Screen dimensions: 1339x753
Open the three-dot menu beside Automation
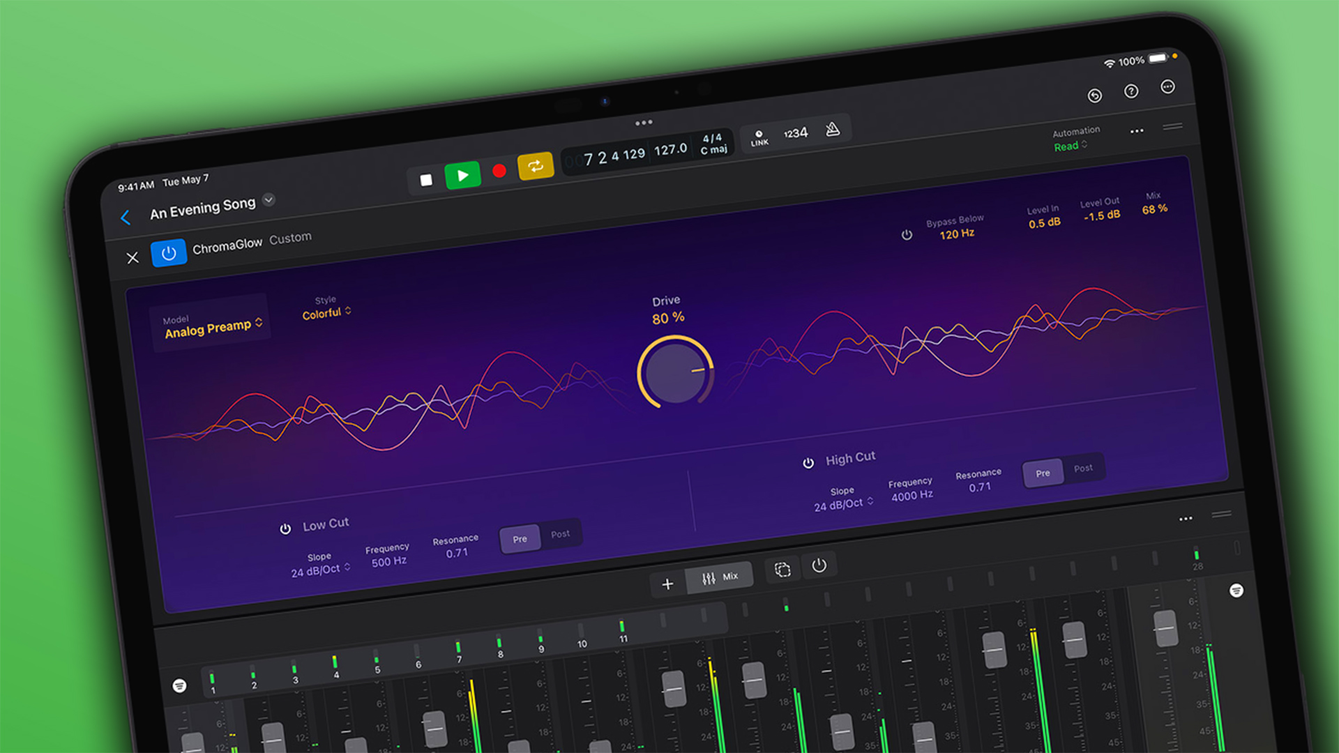[x=1137, y=131]
